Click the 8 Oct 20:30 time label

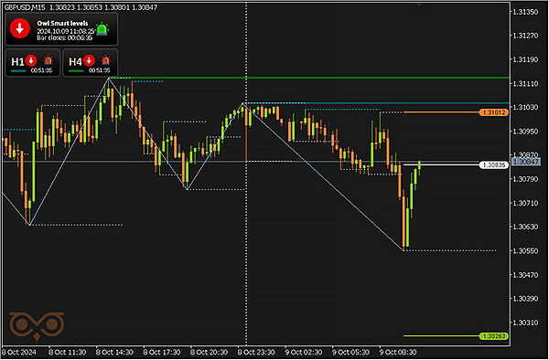(209, 352)
